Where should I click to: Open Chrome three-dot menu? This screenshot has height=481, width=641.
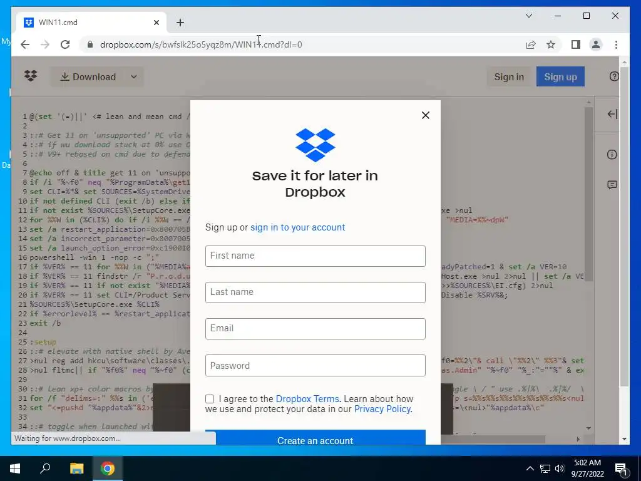tap(616, 44)
